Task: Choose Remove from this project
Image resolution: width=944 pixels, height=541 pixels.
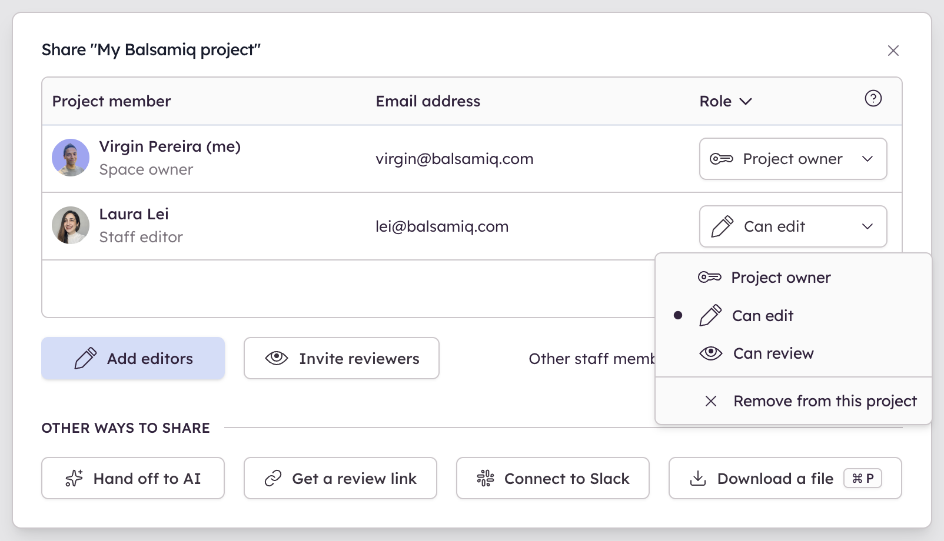Action: pos(793,401)
